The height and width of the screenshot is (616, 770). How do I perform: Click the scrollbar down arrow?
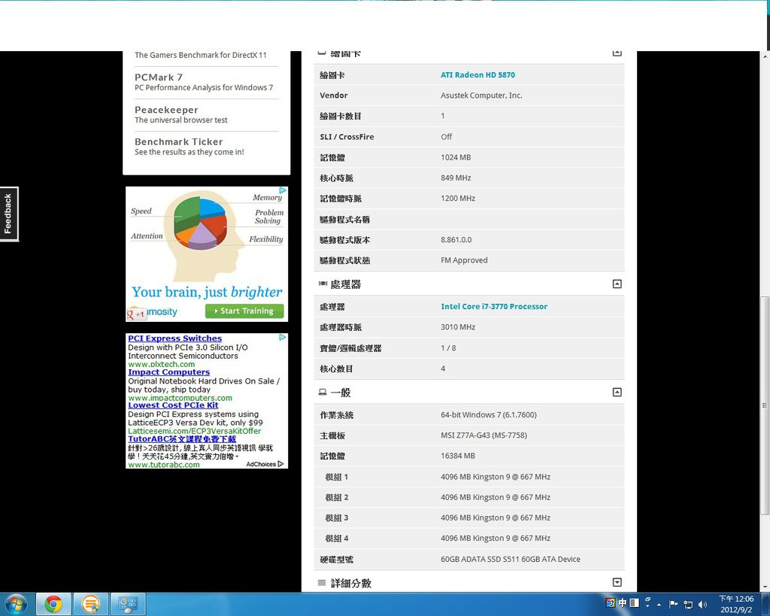[x=765, y=587]
